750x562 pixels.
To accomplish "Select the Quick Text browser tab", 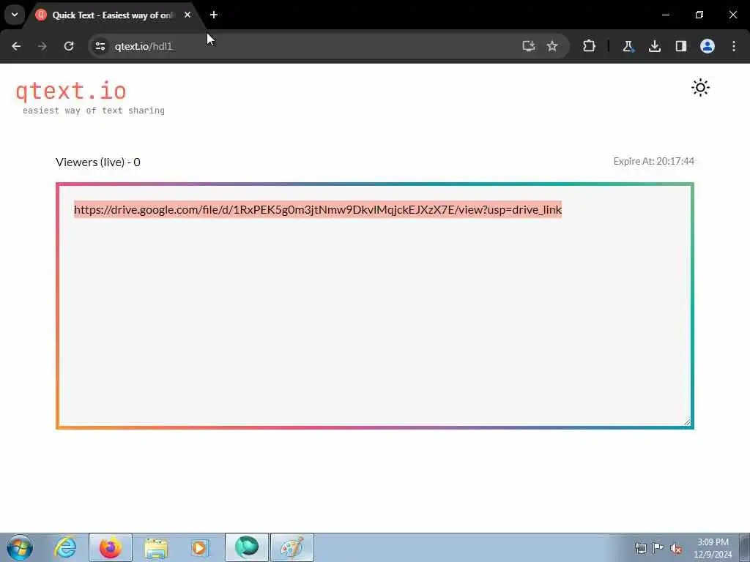I will click(x=114, y=15).
